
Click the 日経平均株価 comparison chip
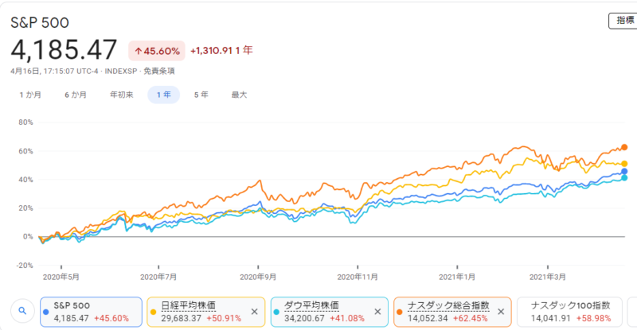pos(205,312)
